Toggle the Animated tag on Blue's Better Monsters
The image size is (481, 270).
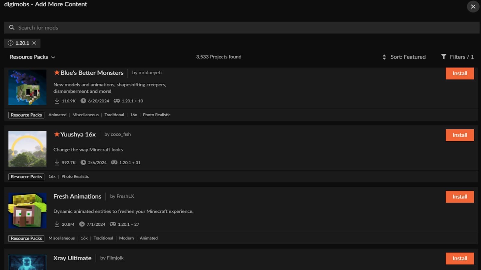click(x=57, y=115)
